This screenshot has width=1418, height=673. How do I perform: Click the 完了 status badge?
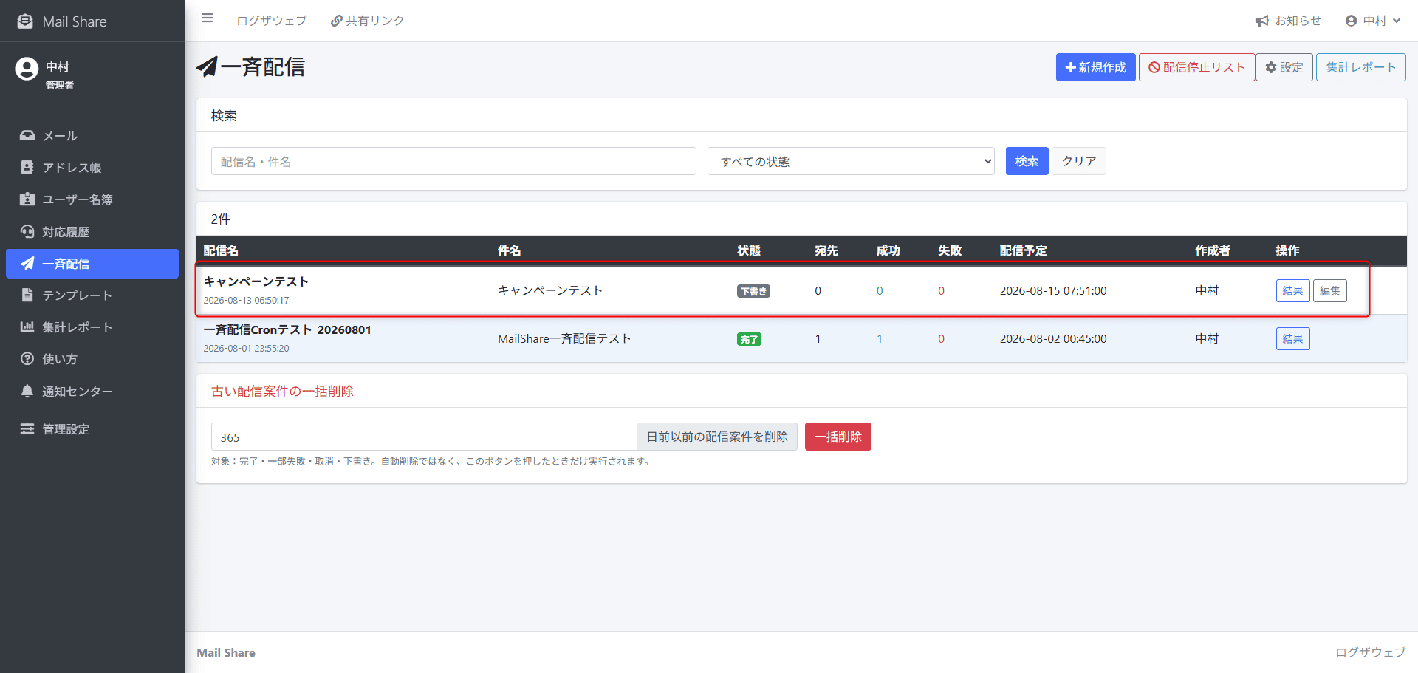(x=749, y=339)
